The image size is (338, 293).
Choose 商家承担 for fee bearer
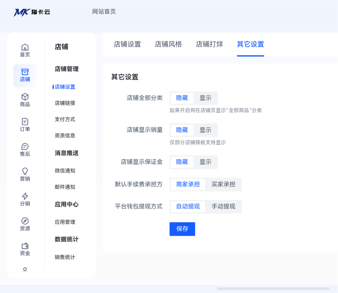pyautogui.click(x=188, y=185)
